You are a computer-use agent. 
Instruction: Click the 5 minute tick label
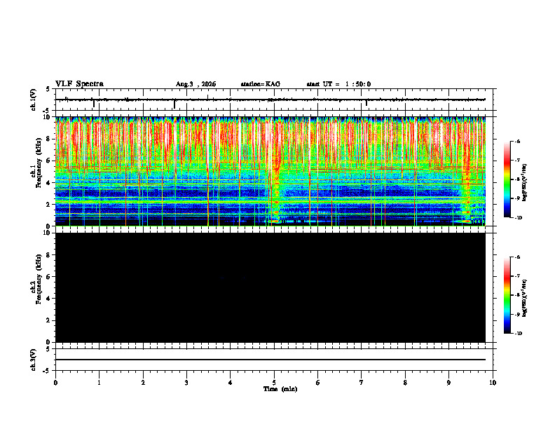tap(274, 383)
